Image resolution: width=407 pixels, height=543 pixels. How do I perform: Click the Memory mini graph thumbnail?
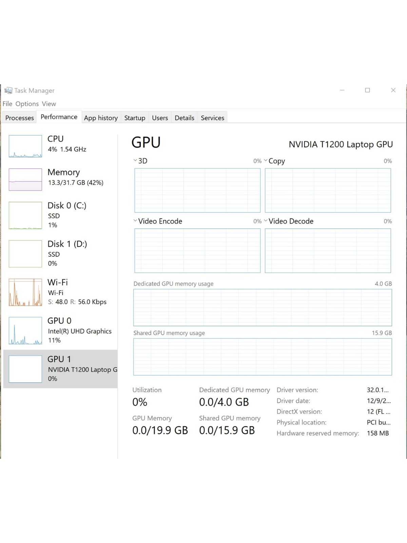[25, 180]
